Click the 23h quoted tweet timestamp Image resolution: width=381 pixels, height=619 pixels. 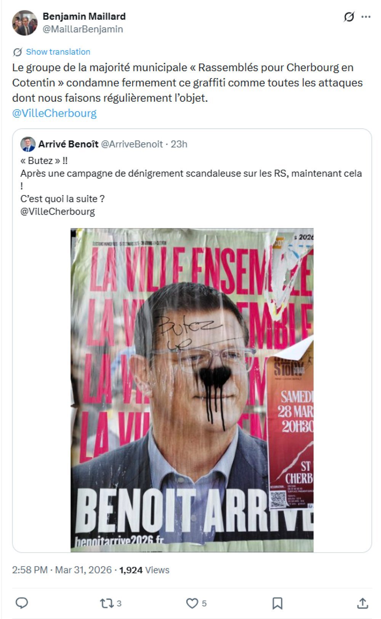[179, 144]
